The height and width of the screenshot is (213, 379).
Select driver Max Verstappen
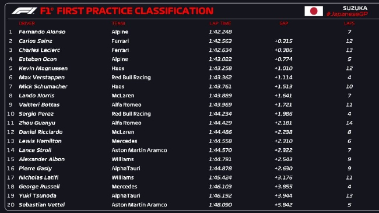click(41, 78)
